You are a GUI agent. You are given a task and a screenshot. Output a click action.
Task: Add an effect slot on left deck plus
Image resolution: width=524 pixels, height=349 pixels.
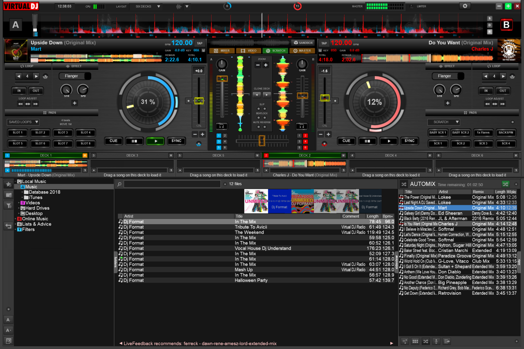(75, 103)
